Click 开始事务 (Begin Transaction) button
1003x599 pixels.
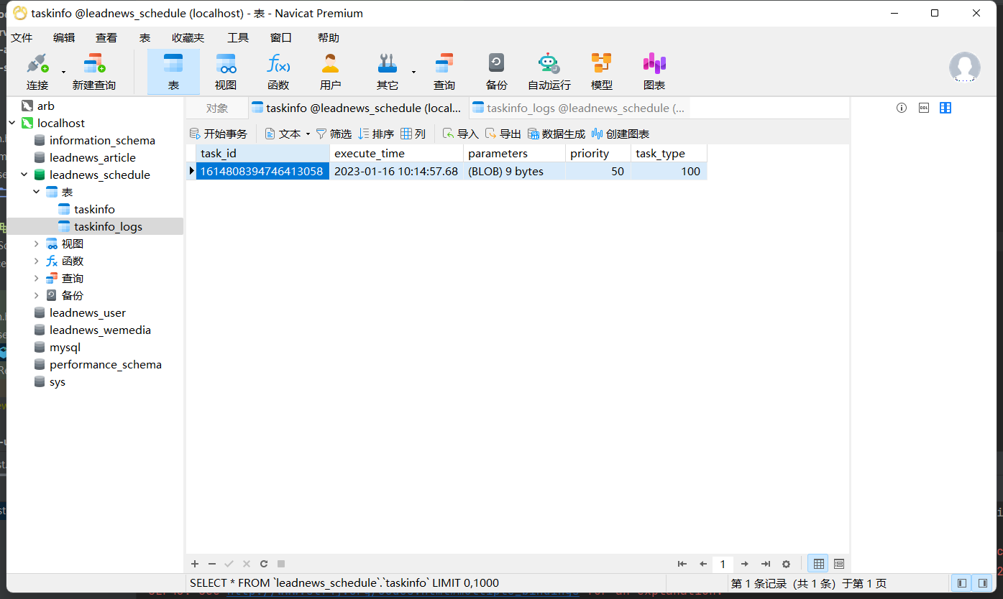click(x=219, y=134)
